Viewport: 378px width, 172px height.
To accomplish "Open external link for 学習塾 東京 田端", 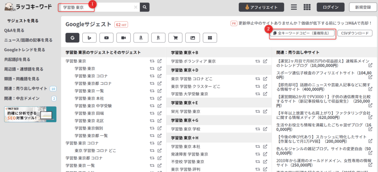I will click(159, 113).
